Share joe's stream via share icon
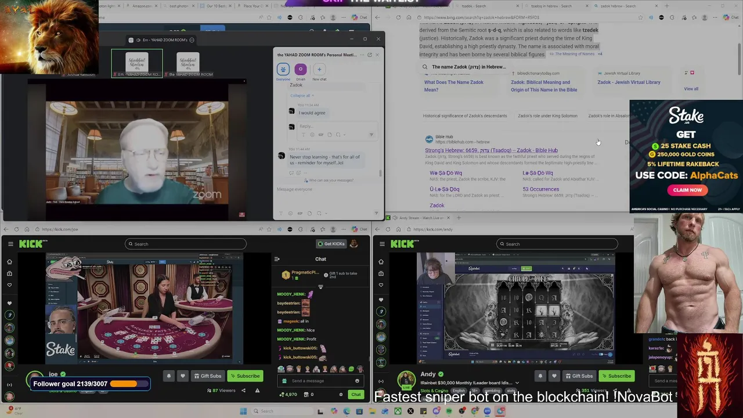 (243, 390)
